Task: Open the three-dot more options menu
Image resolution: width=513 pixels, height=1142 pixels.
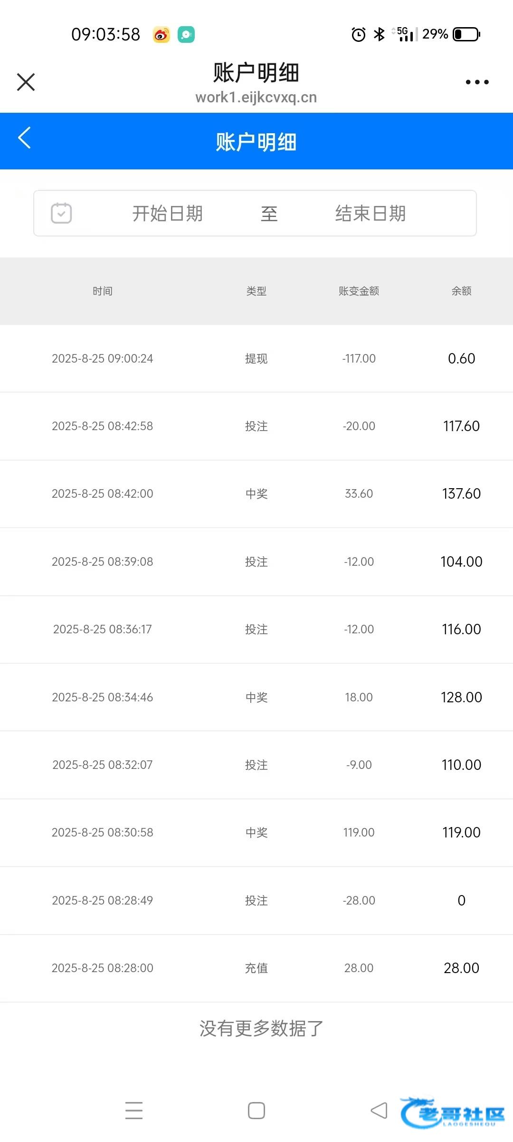Action: point(477,82)
